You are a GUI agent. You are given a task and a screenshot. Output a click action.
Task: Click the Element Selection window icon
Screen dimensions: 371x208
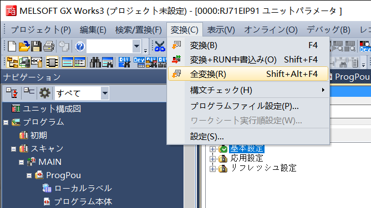(x=37, y=63)
